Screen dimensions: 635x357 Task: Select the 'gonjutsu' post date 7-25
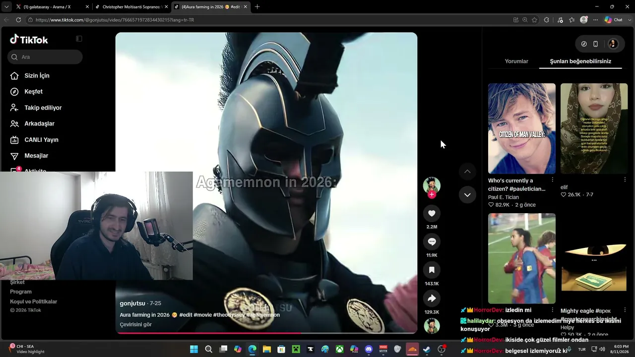click(155, 303)
